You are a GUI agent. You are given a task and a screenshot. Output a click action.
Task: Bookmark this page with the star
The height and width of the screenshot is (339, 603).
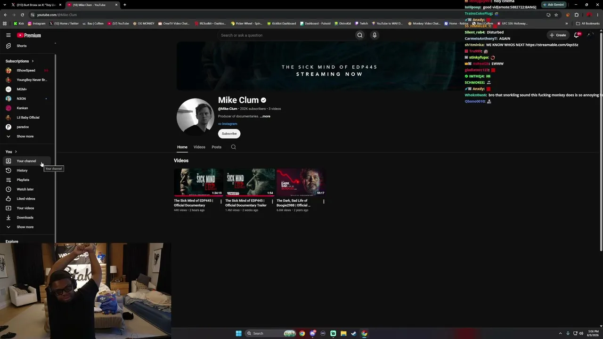tap(556, 15)
